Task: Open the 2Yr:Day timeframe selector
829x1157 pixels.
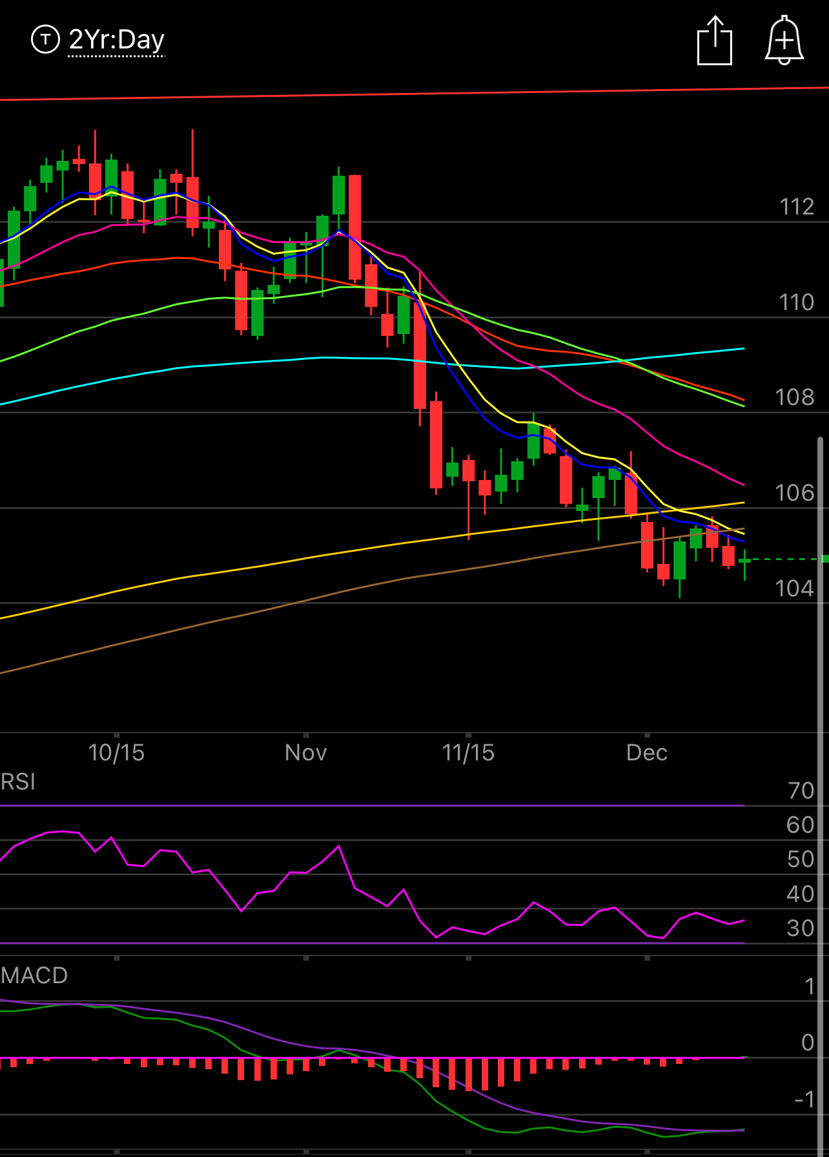Action: coord(117,40)
